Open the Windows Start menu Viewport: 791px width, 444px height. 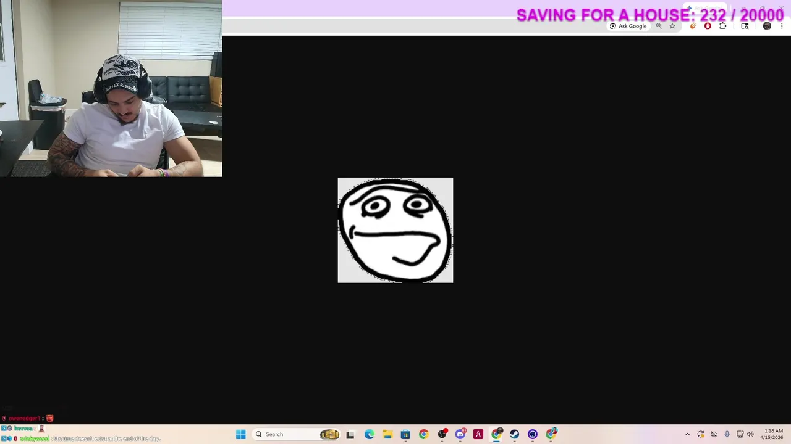(x=240, y=434)
